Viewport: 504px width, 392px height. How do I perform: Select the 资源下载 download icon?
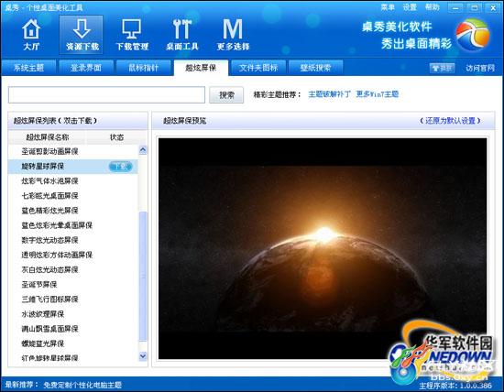[82, 35]
